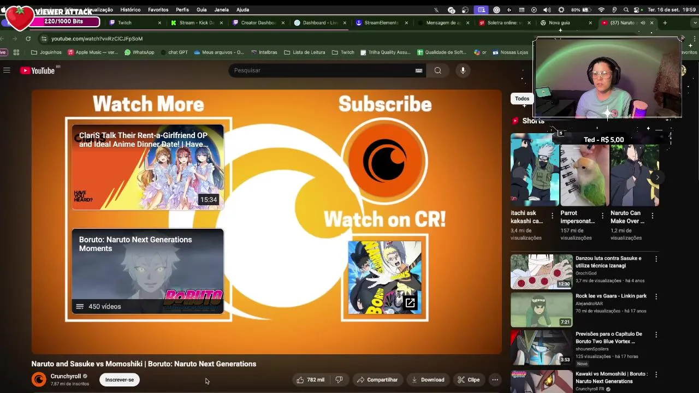
Task: Open the Guia menu
Action: pos(202,10)
